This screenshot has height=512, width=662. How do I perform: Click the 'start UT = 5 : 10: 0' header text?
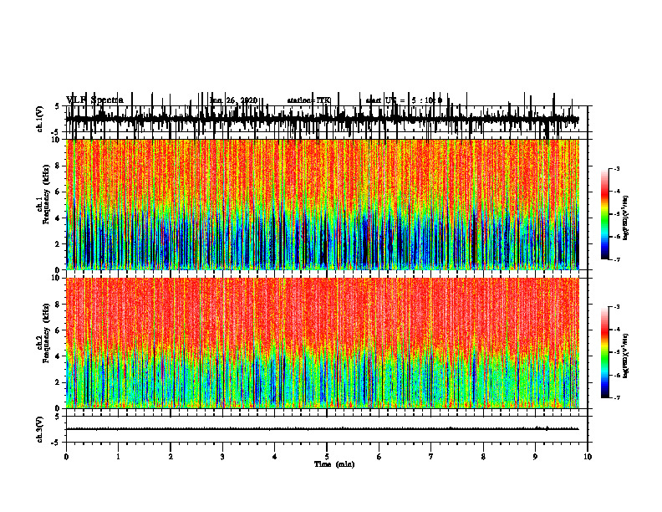point(404,100)
